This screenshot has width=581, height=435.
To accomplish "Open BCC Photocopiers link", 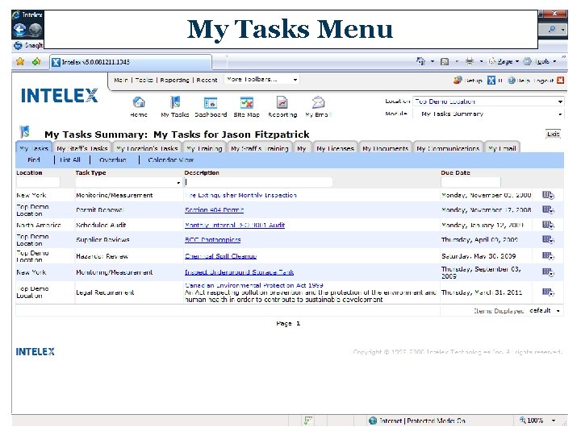I will pos(213,239).
